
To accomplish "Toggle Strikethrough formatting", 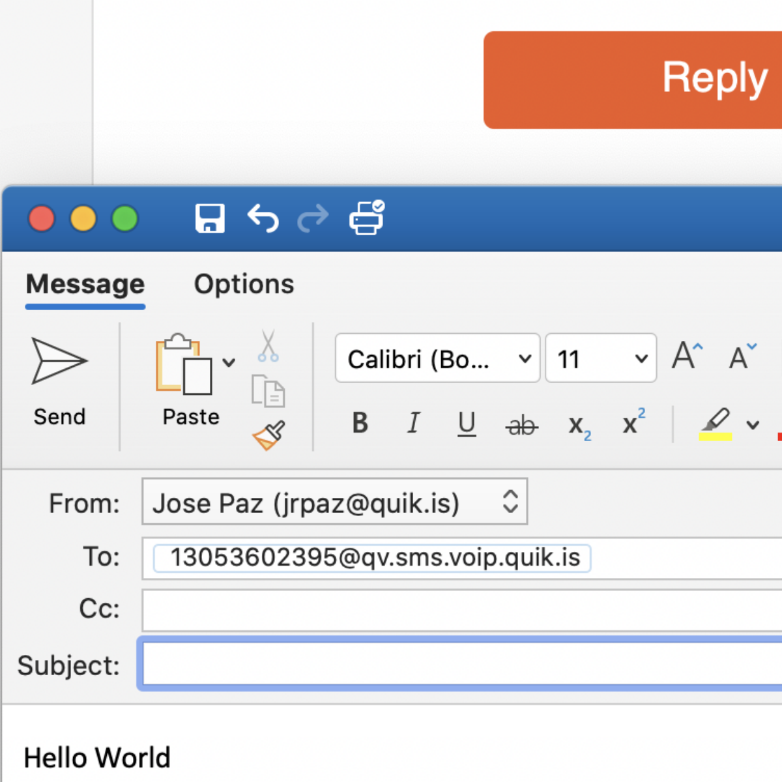I will tap(521, 426).
